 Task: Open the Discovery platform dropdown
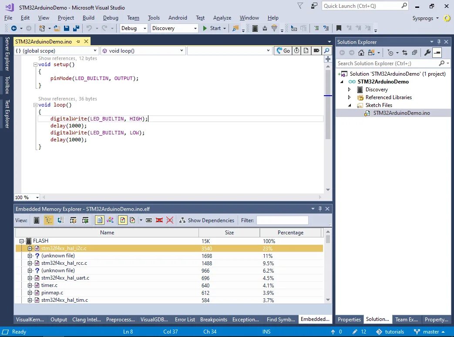tap(174, 28)
